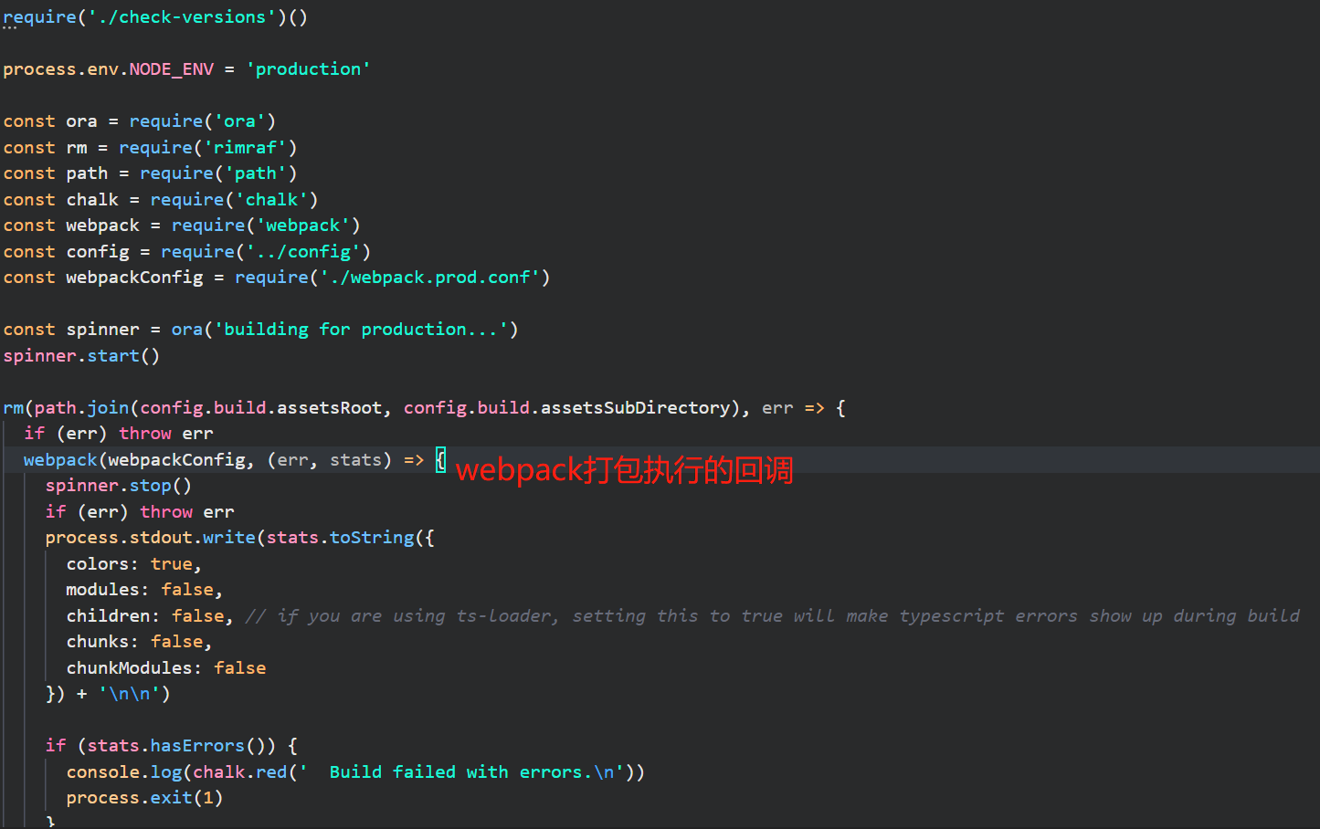
Task: Select the (err, stats) callback parameters
Action: pyautogui.click(x=329, y=460)
